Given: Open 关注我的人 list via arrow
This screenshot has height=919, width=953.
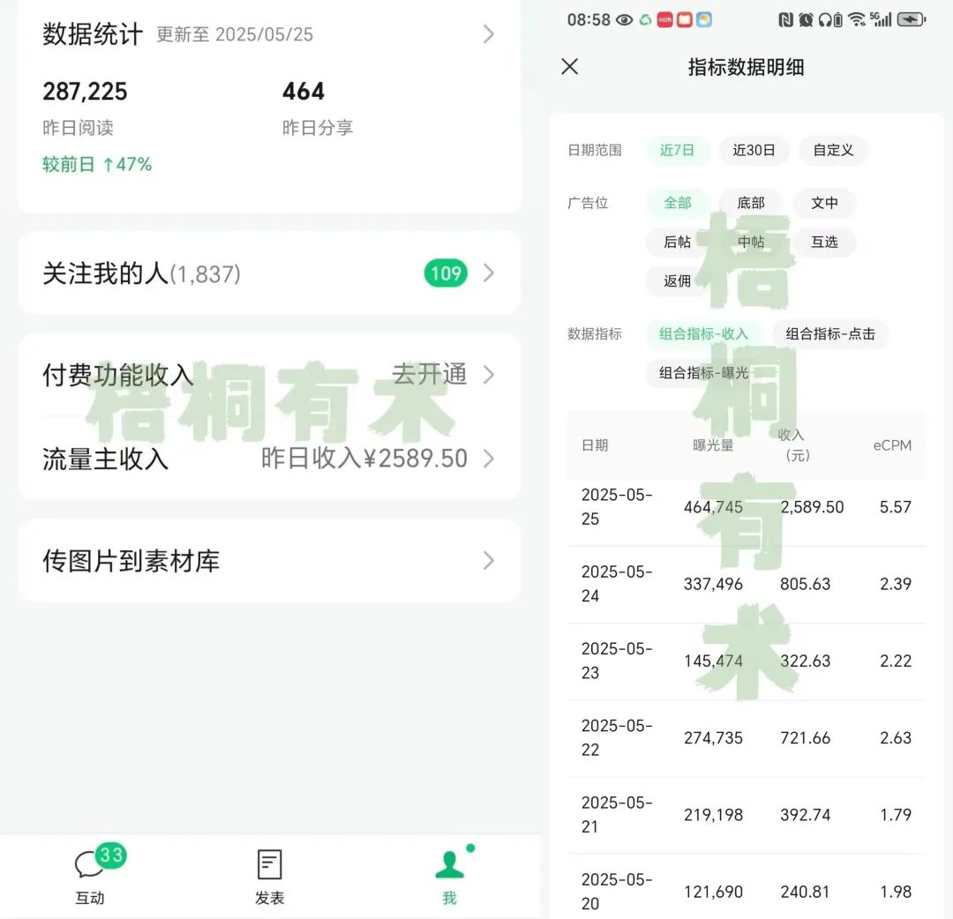Looking at the screenshot, I should click(489, 273).
